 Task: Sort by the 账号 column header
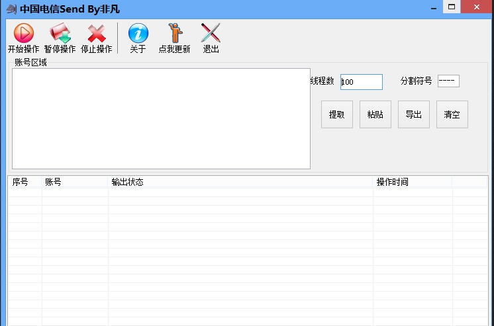(75, 182)
